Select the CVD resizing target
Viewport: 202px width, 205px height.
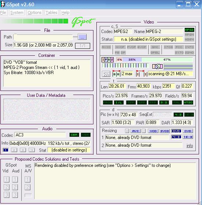[x=188, y=131]
